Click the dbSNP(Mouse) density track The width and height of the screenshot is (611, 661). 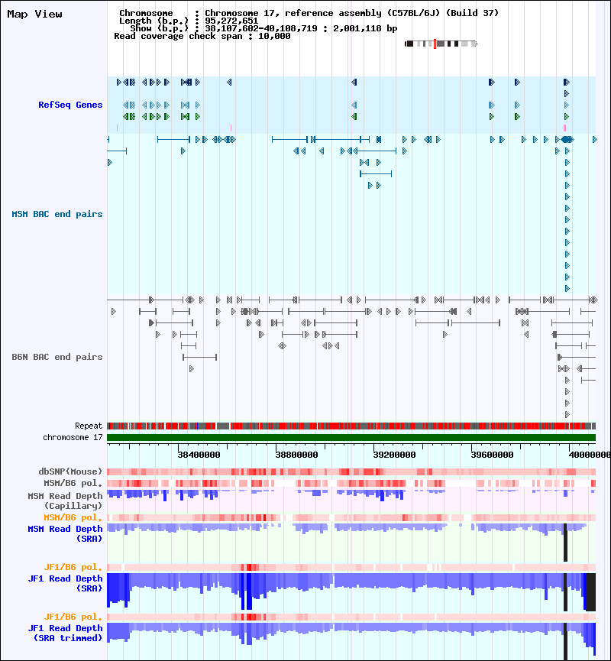(351, 471)
